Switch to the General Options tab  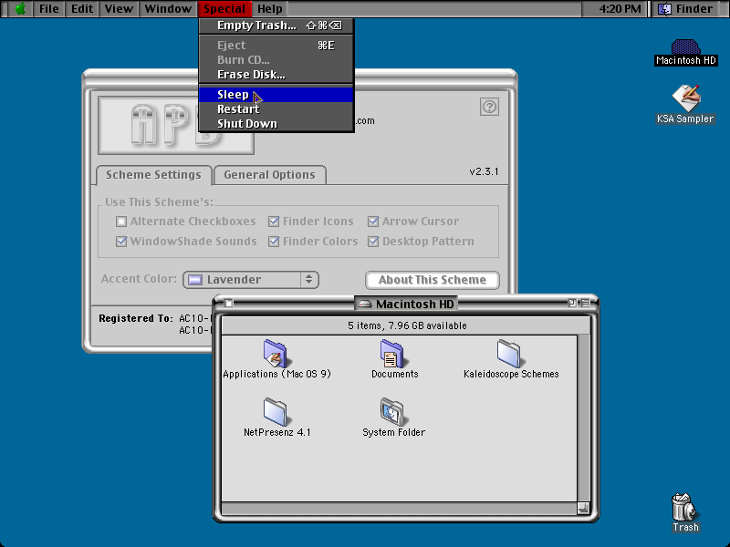[x=269, y=175]
